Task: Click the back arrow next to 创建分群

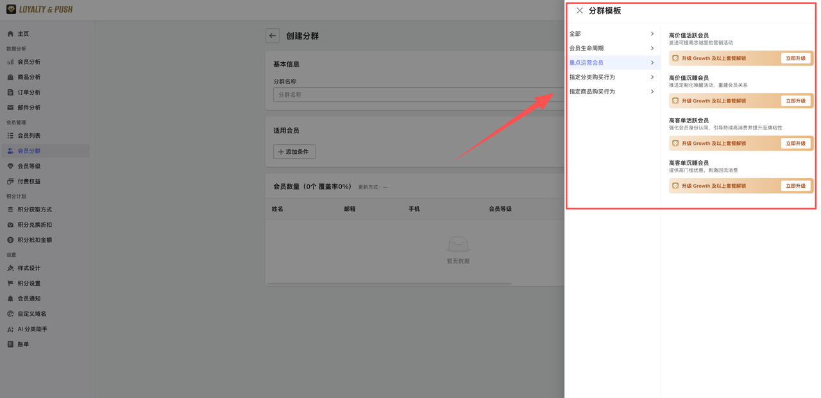Action: (273, 37)
